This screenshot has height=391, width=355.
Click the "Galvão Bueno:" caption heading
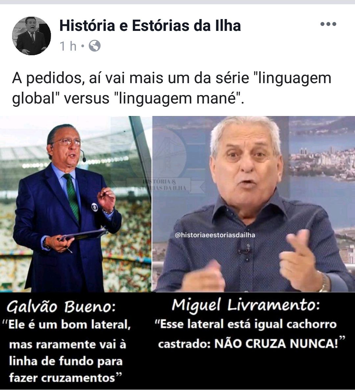[x=61, y=307]
